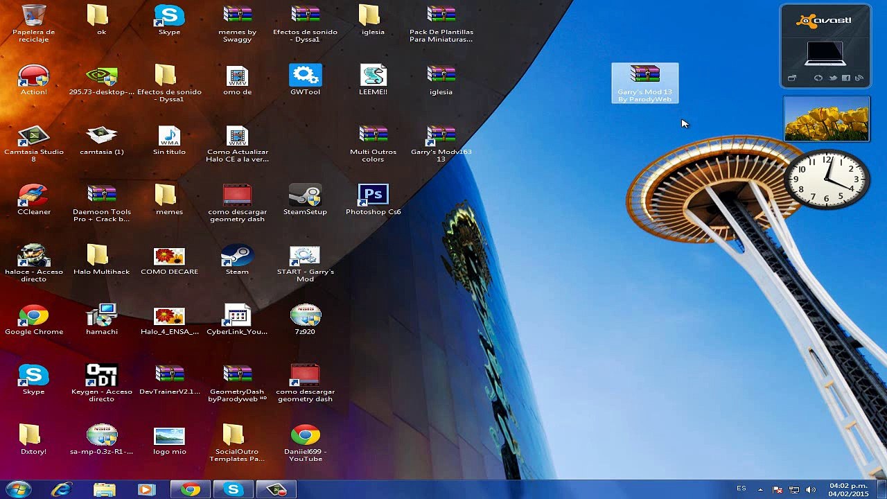Select the Garry's Mod 13 By ParodyWeb archive
This screenshot has width=887, height=499.
645,83
